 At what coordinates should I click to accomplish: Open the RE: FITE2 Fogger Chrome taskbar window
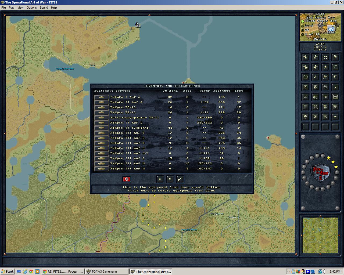(x=63, y=272)
